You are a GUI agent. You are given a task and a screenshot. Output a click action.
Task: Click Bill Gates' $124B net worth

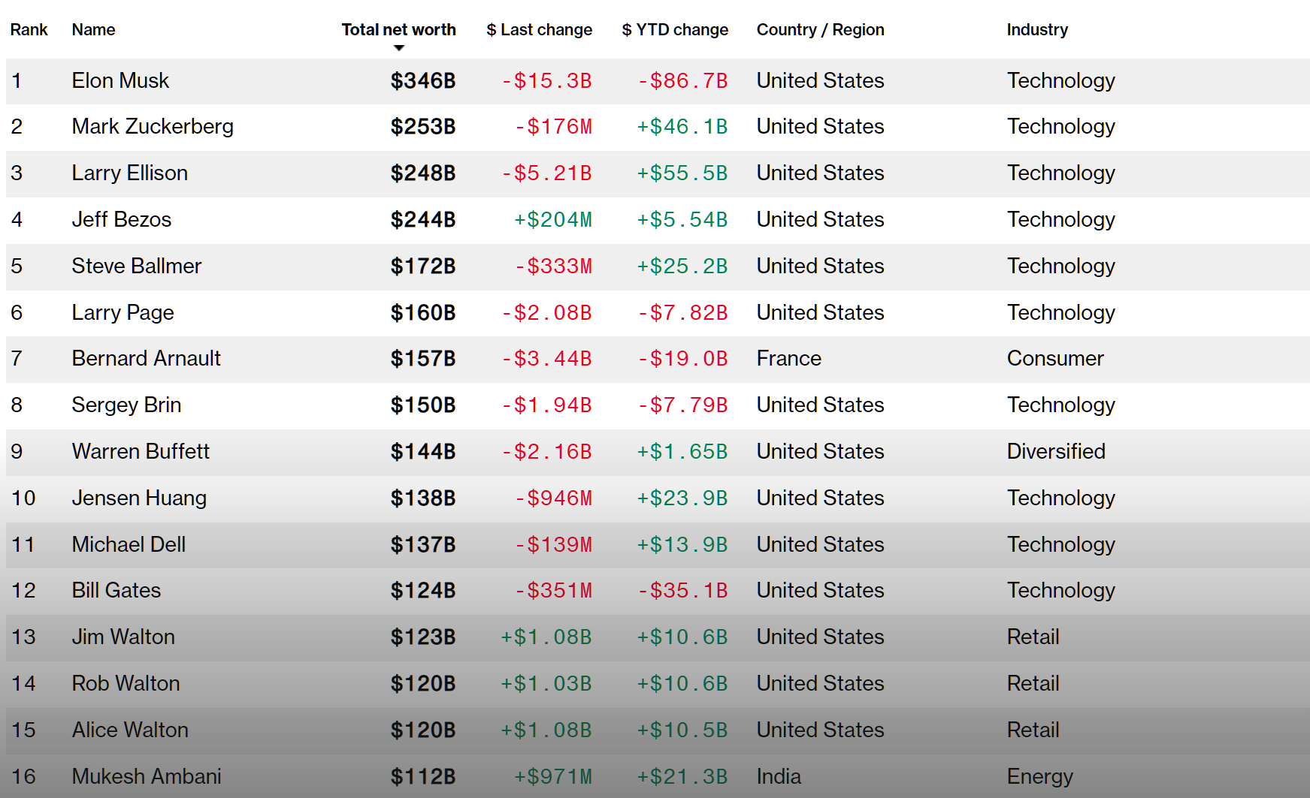click(x=423, y=591)
